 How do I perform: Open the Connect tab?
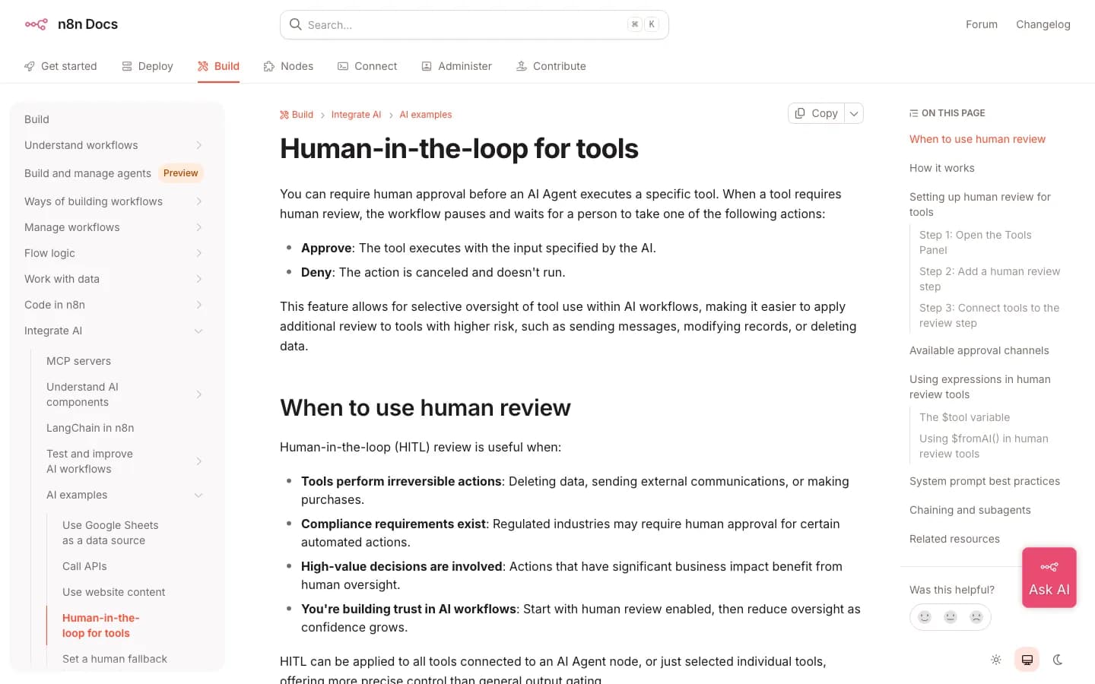pyautogui.click(x=367, y=66)
